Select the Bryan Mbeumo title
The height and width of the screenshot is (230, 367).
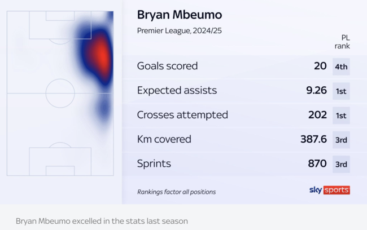[x=180, y=15]
